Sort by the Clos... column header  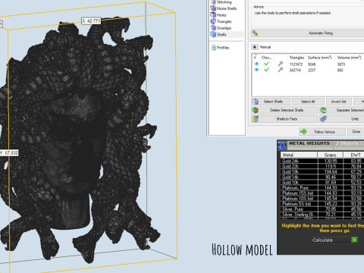pyautogui.click(x=266, y=58)
